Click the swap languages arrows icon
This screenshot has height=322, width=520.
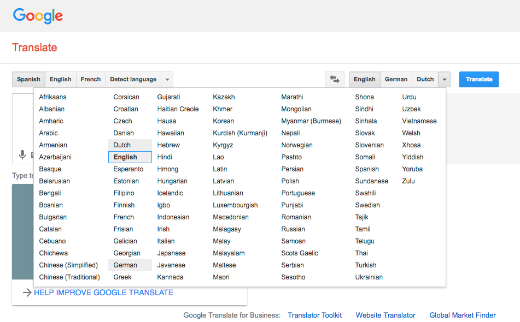coord(334,79)
